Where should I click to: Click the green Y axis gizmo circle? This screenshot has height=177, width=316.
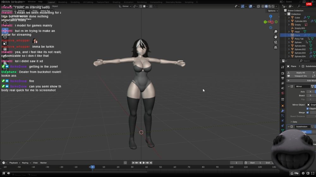point(265,22)
